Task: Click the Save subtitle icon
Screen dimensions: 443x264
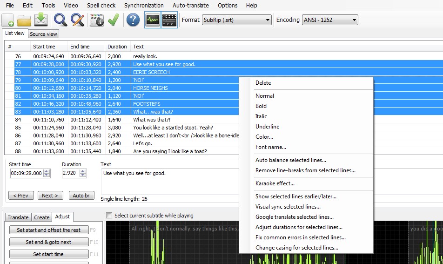Action: (x=41, y=20)
